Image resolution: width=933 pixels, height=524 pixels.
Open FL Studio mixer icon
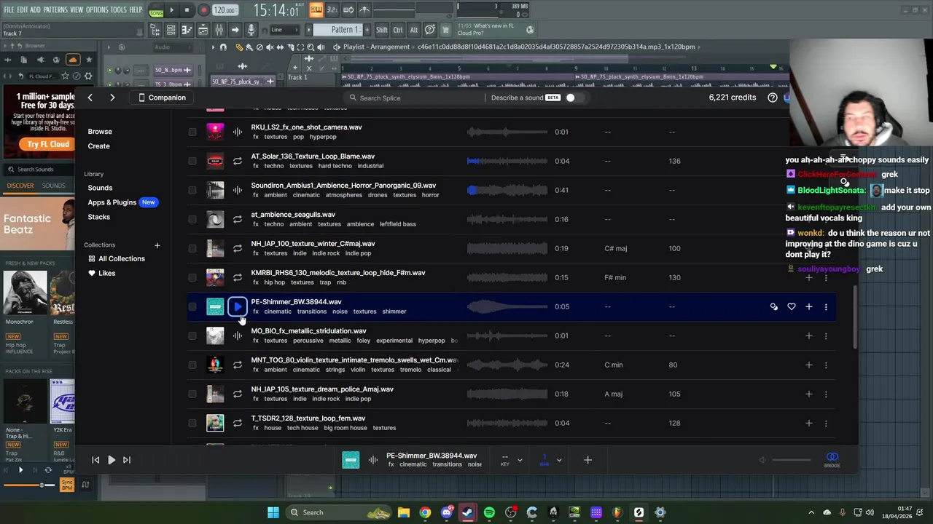(x=219, y=30)
